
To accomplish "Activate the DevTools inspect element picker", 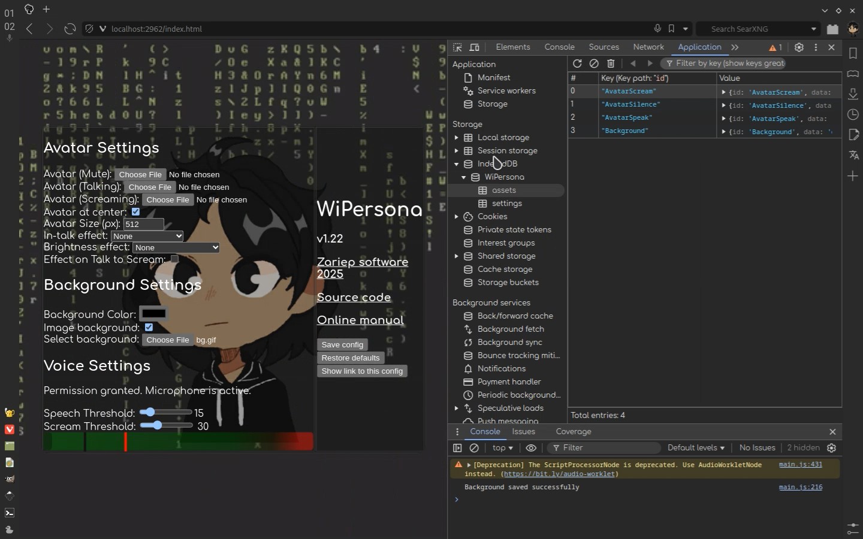I will 458,47.
